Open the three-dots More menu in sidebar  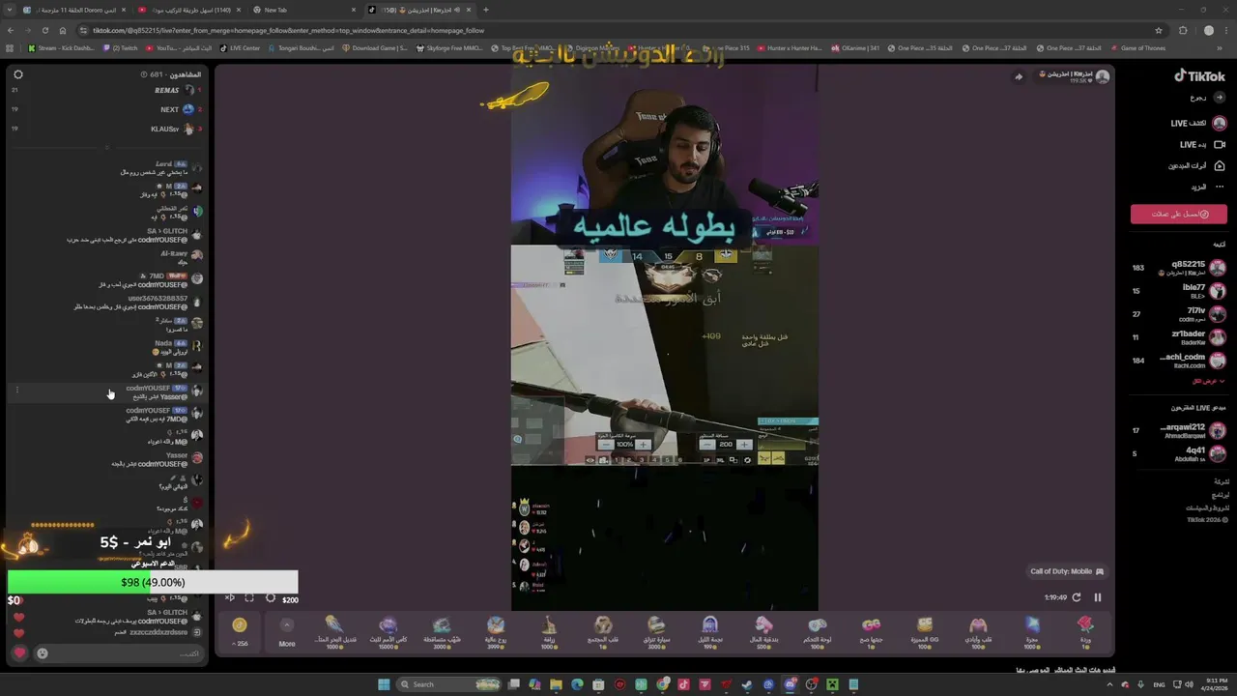point(1219,187)
